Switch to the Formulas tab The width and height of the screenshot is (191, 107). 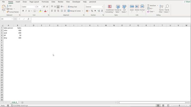click(x=45, y=2)
